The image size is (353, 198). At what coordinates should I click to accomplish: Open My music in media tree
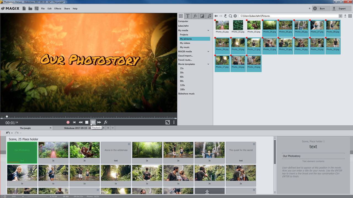[184, 47]
